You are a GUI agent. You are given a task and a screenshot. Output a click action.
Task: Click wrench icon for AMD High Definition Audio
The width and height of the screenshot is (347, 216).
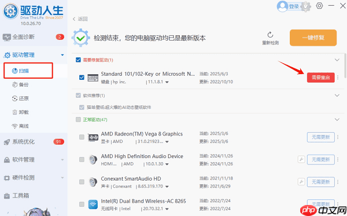pyautogui.click(x=301, y=159)
